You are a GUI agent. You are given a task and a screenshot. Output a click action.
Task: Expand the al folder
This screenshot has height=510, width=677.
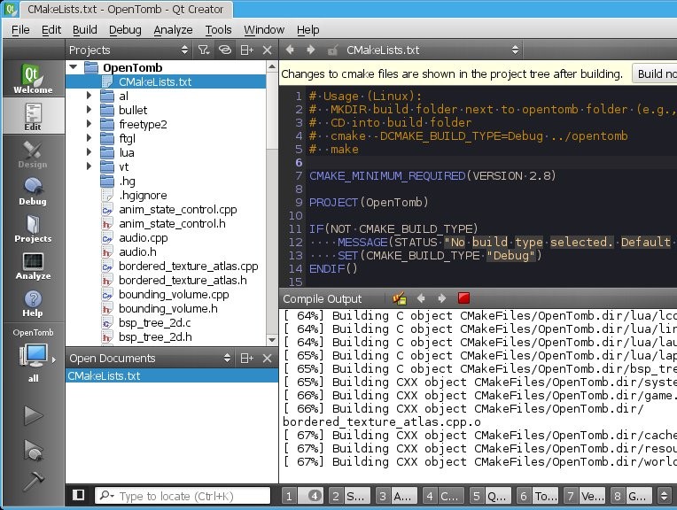click(x=89, y=96)
